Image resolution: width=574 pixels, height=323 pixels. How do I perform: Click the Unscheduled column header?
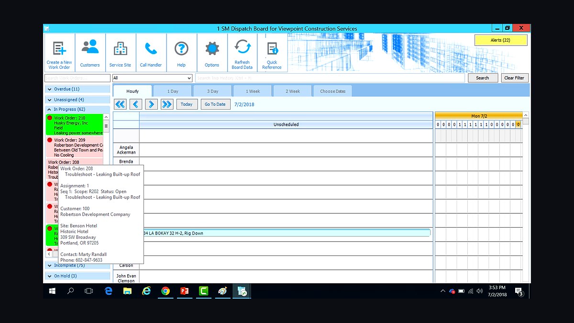tap(286, 124)
